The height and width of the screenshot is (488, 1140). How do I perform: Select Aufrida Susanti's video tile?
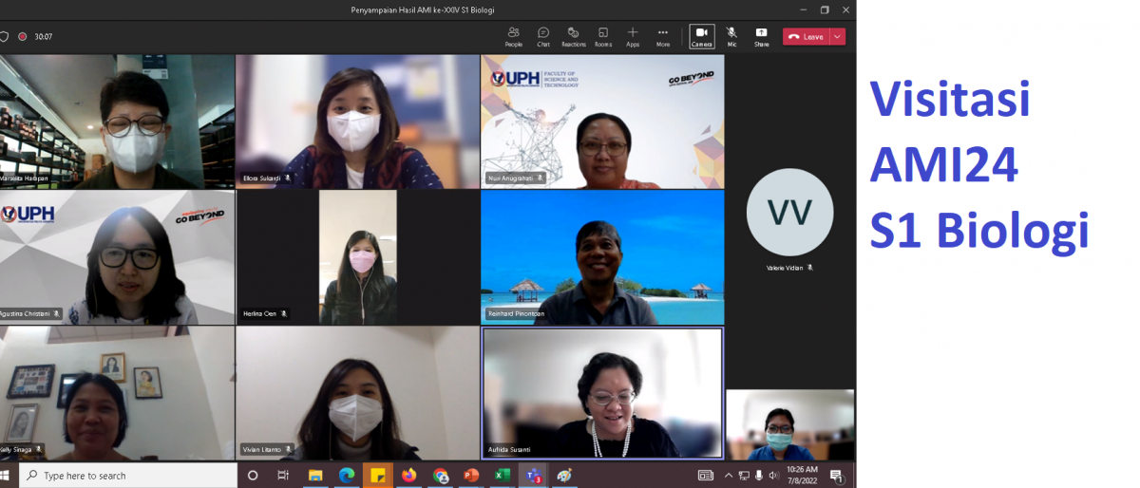pyautogui.click(x=602, y=393)
